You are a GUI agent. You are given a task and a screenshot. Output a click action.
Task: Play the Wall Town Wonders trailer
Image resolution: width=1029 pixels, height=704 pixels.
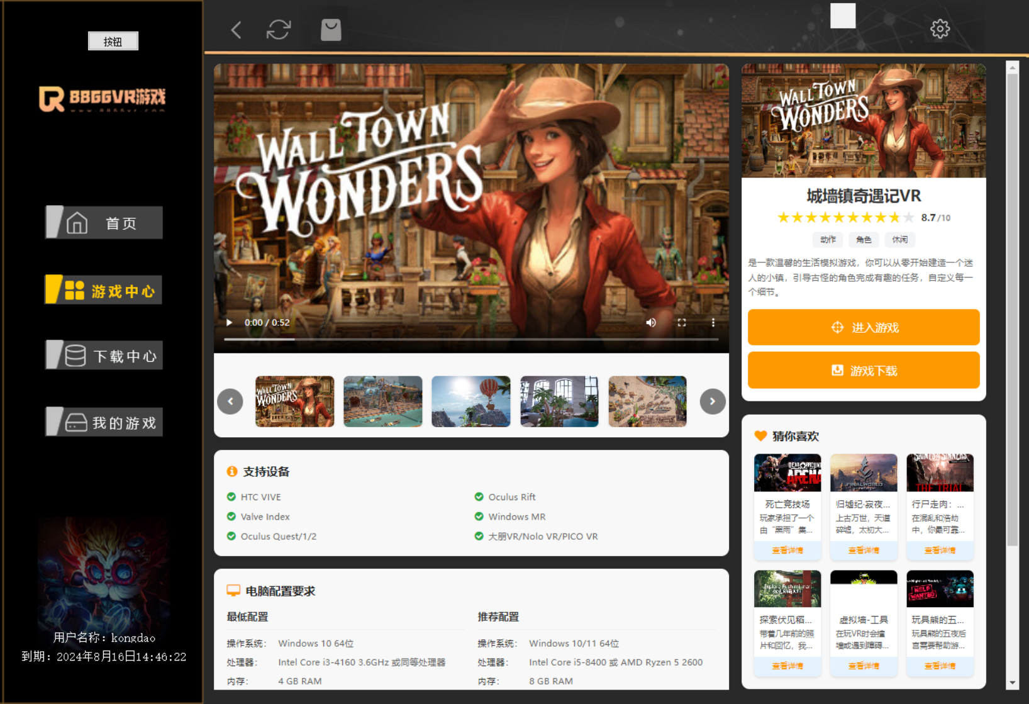230,323
